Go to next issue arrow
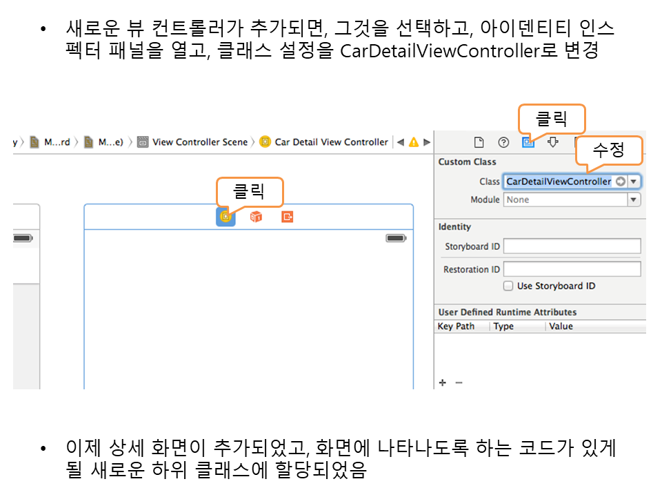The height and width of the screenshot is (497, 662). click(x=427, y=142)
